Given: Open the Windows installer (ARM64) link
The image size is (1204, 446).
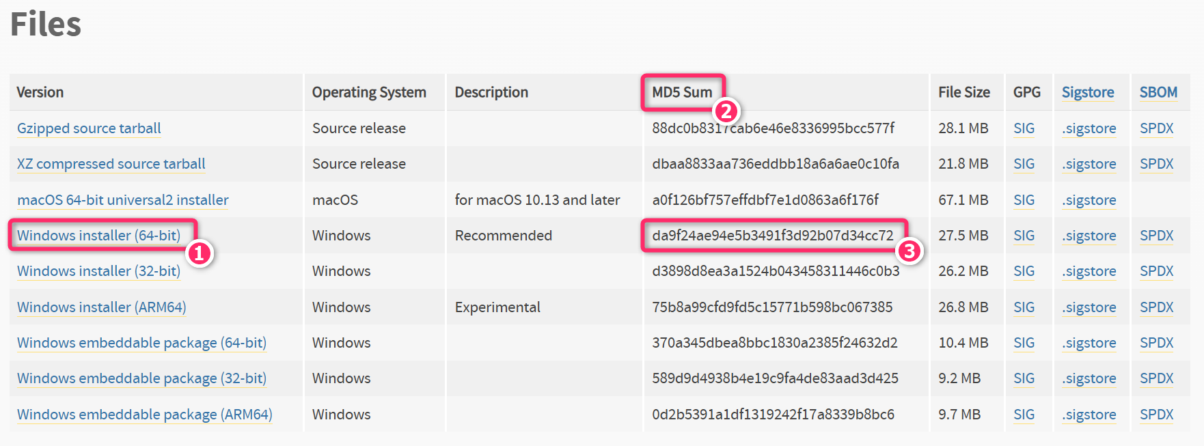Looking at the screenshot, I should tap(101, 307).
